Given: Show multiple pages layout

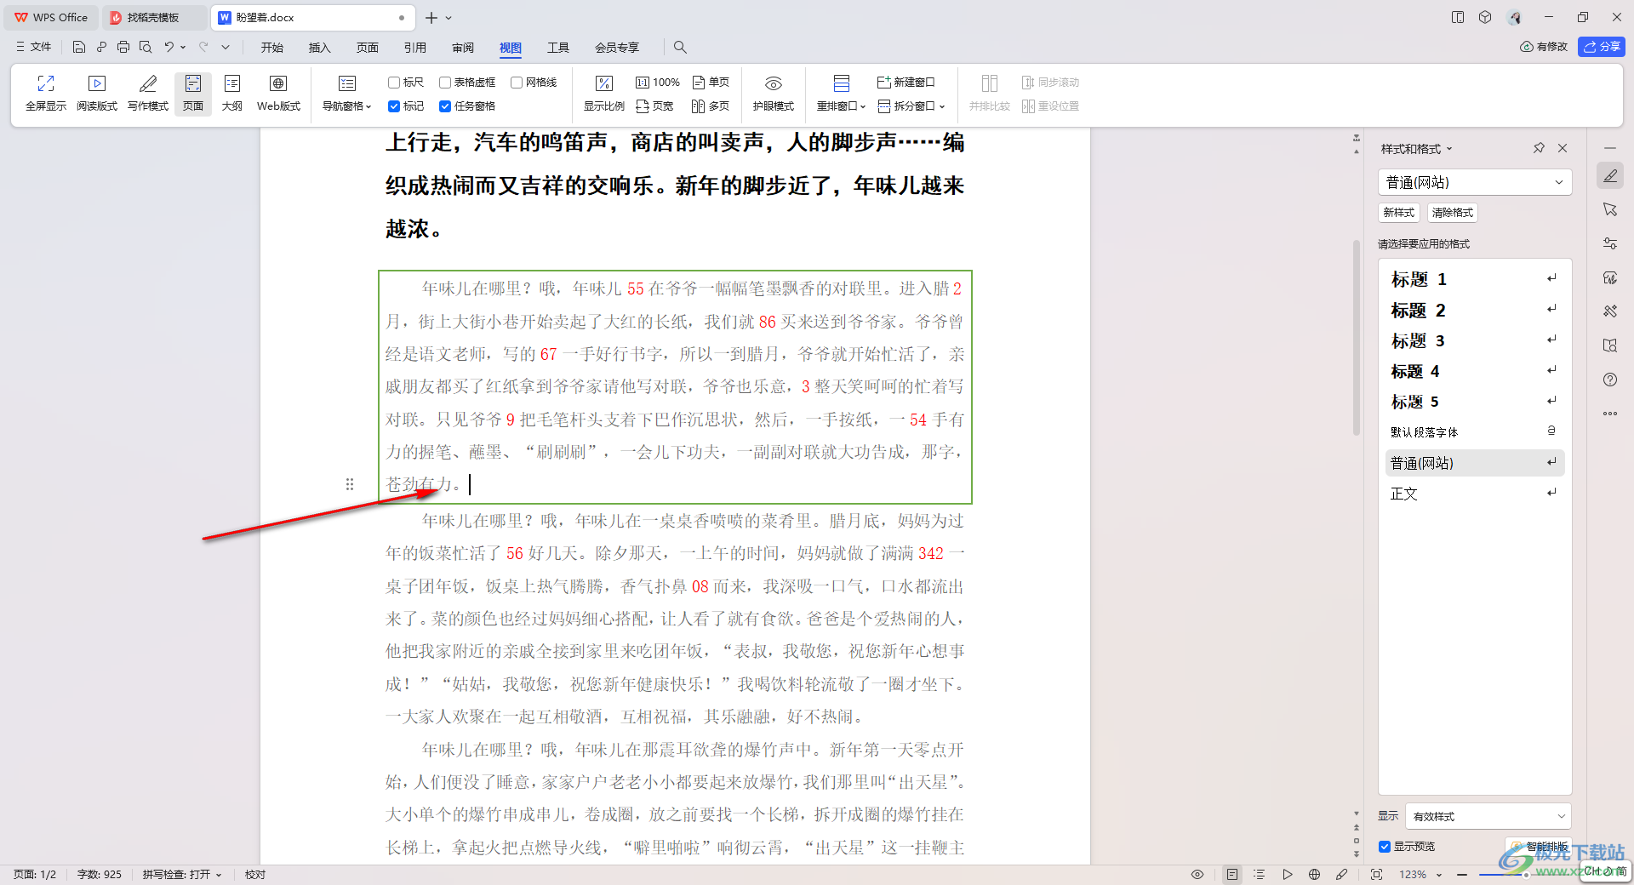Looking at the screenshot, I should (x=711, y=106).
